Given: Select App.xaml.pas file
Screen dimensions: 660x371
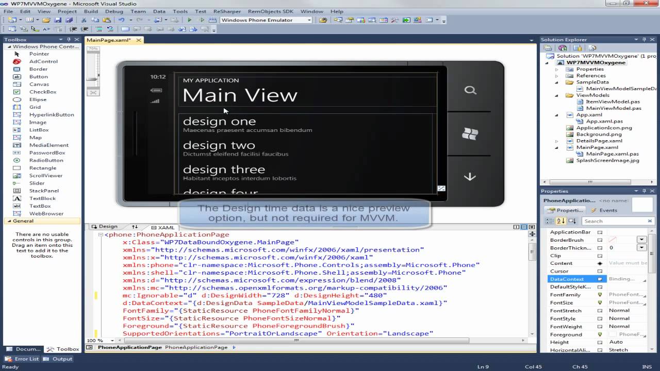Looking at the screenshot, I should (x=604, y=121).
